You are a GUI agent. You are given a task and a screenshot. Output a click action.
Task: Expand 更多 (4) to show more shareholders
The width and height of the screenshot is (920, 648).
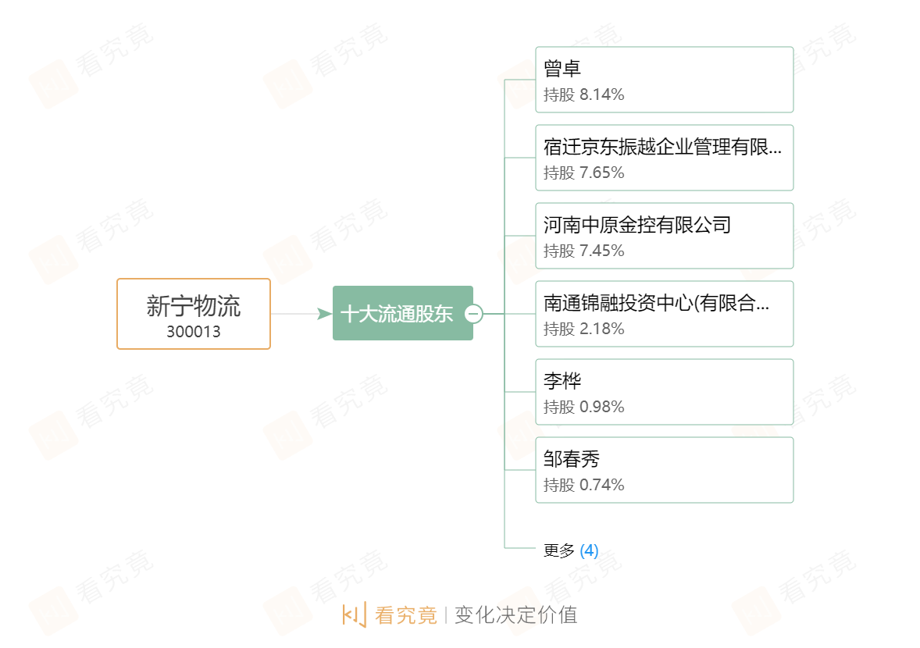(x=571, y=550)
